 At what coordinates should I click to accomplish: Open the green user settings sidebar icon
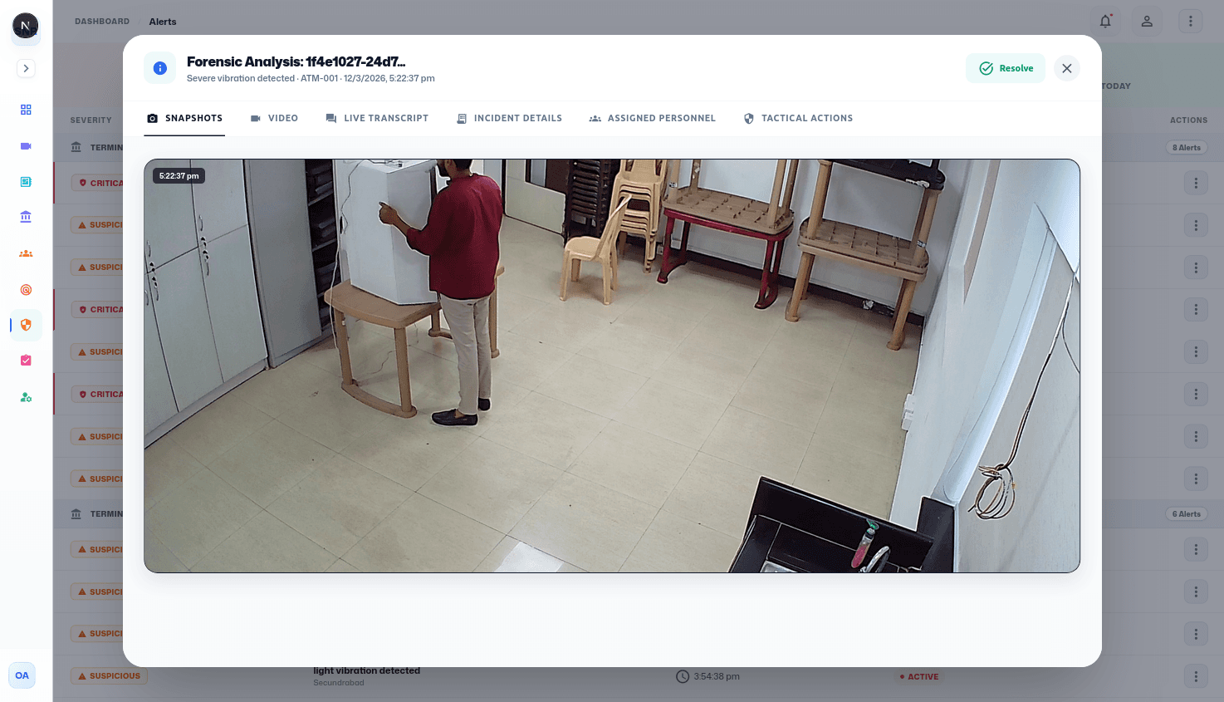26,397
